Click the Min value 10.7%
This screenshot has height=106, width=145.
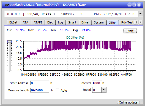tap(65, 30)
